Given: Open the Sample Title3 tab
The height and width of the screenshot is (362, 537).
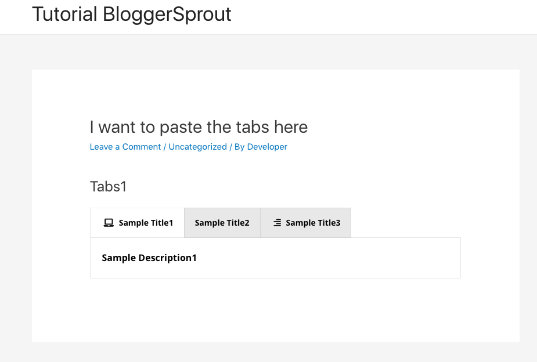Looking at the screenshot, I should point(305,223).
